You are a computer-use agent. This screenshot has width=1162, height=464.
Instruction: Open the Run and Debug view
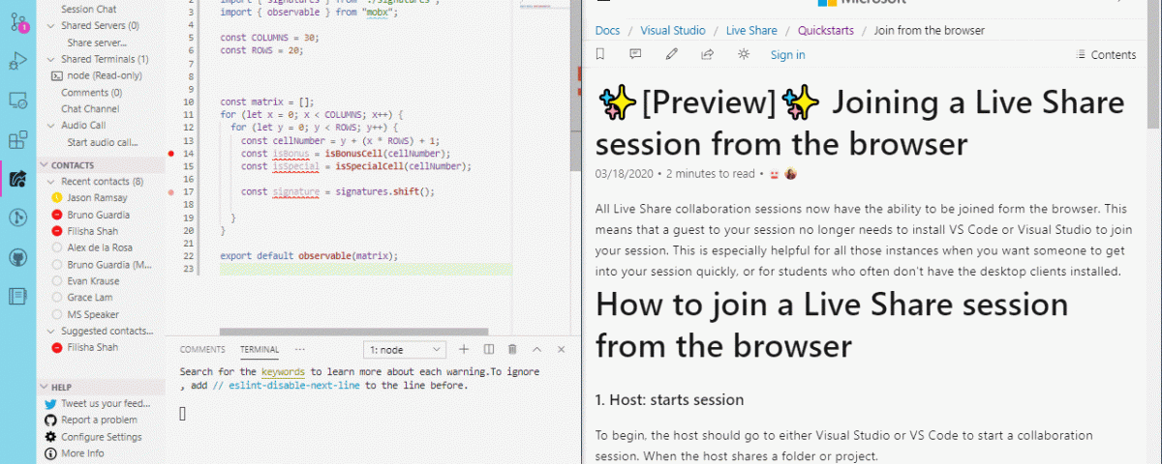[17, 62]
